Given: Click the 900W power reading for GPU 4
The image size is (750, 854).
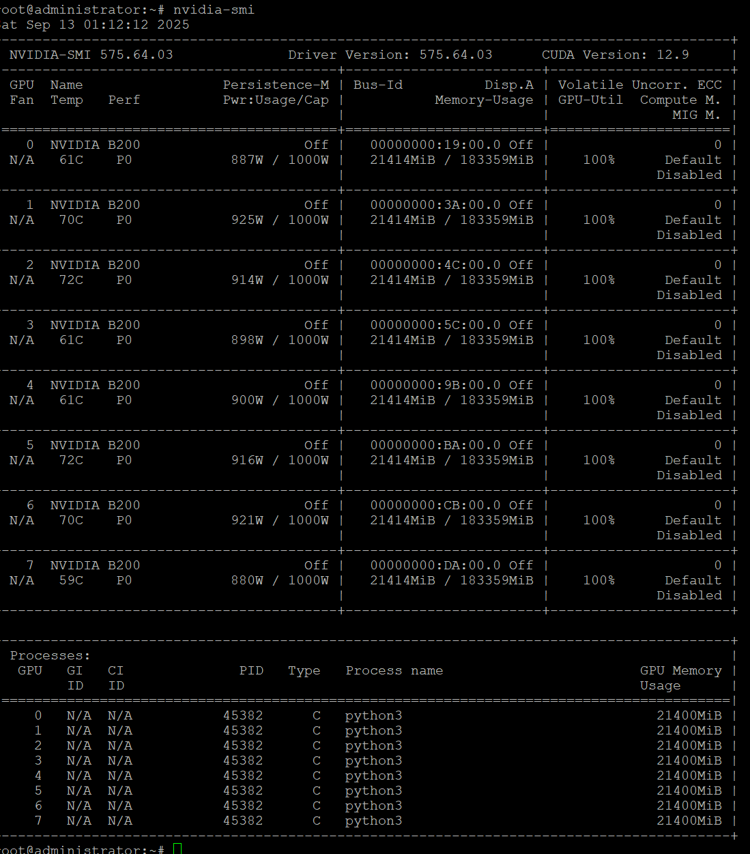Looking at the screenshot, I should tap(247, 400).
